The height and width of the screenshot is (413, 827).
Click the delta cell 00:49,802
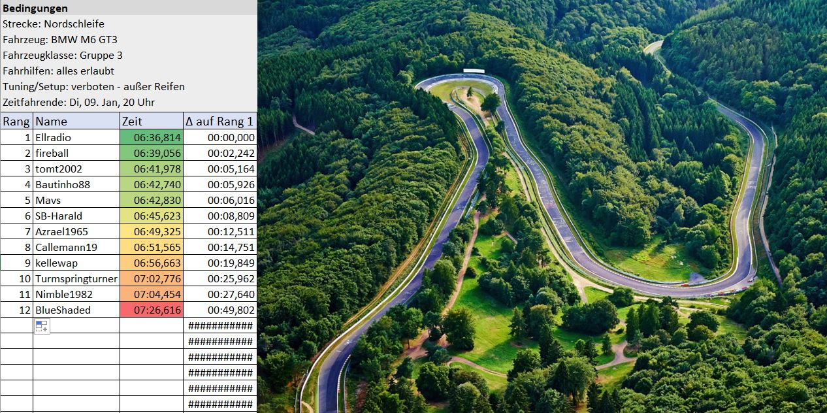click(220, 310)
